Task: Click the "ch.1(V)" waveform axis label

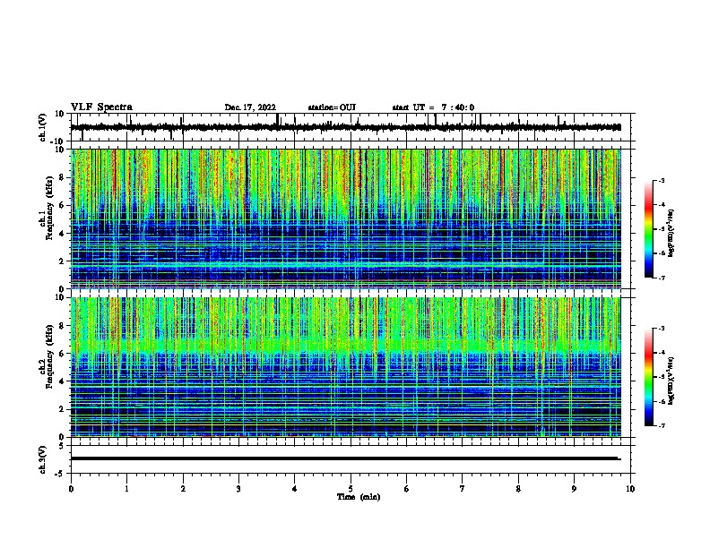Action: 43,127
